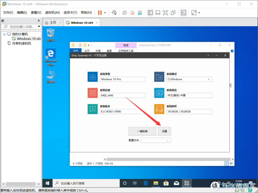Screen dimensions: 258x193
Task: Click the 设置 button
Action: pos(164,131)
